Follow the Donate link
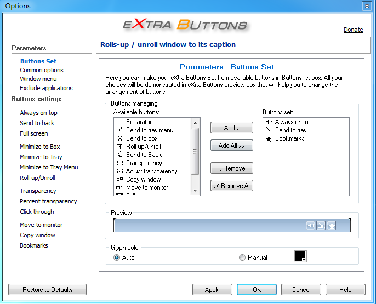This screenshot has height=304, width=376. pos(354,30)
